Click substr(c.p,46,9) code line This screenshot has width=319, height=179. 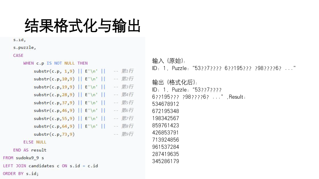click(69, 111)
